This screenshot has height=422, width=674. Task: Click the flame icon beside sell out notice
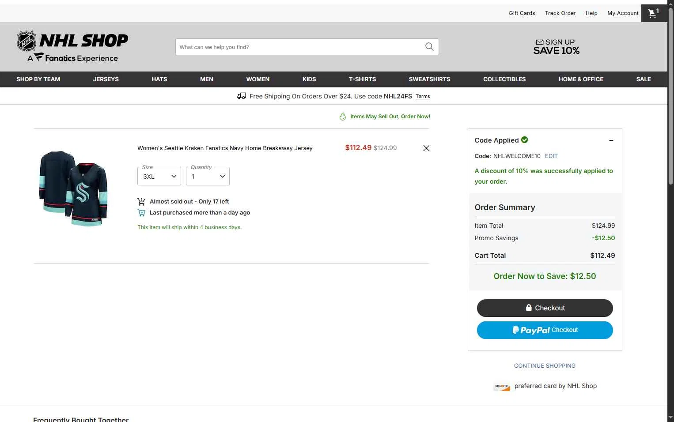click(343, 117)
